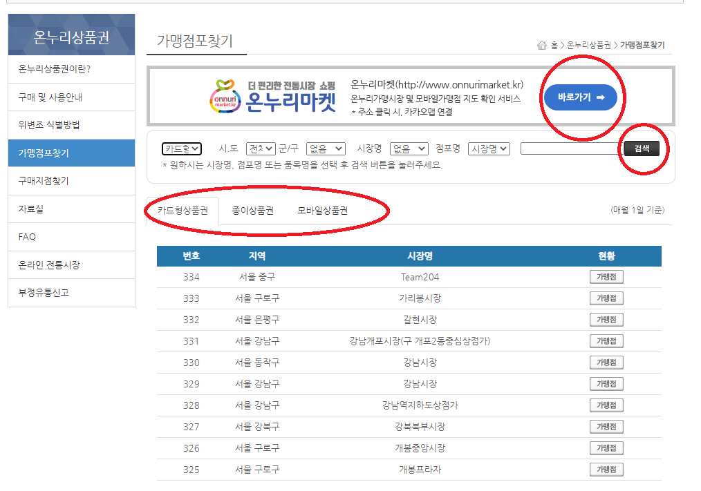The image size is (701, 491).
Task: Switch to the 종이상품권 tab
Action: pos(252,211)
